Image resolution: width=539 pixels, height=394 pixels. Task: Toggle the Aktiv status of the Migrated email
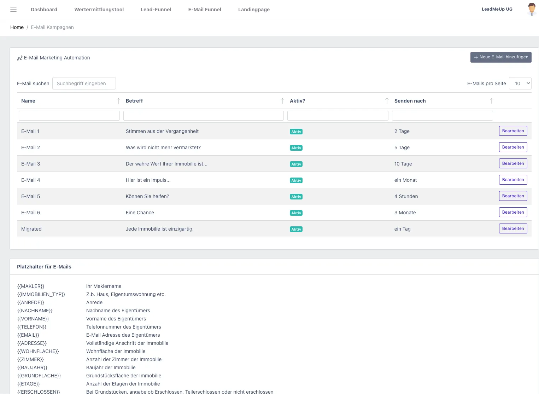tap(296, 229)
